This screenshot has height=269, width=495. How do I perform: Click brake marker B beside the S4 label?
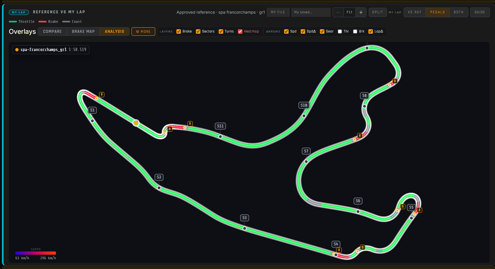pyautogui.click(x=339, y=250)
